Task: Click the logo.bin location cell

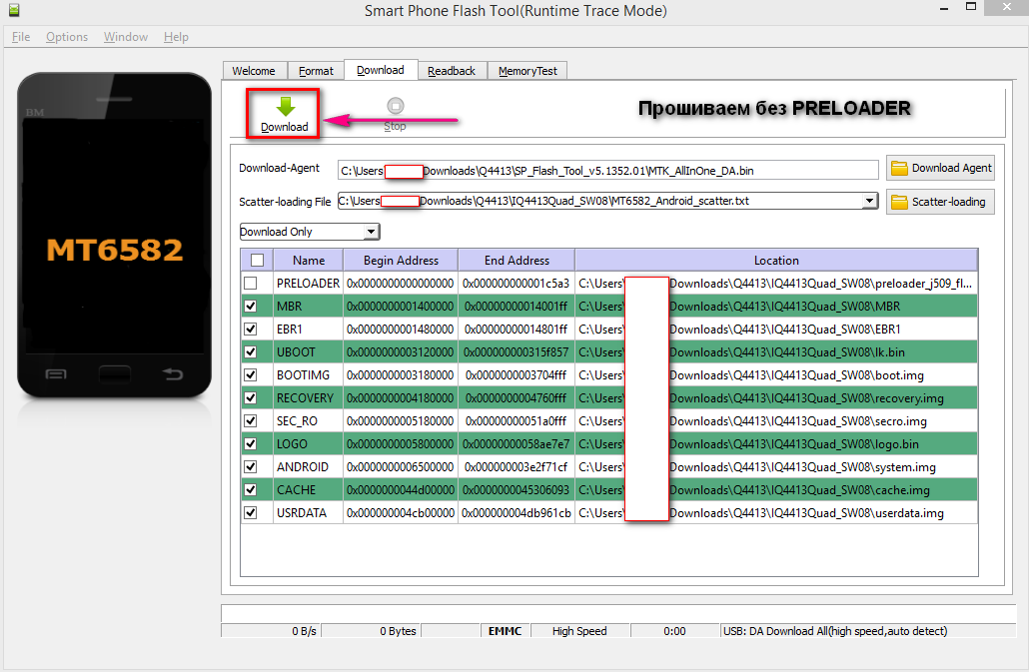Action: 776,444
